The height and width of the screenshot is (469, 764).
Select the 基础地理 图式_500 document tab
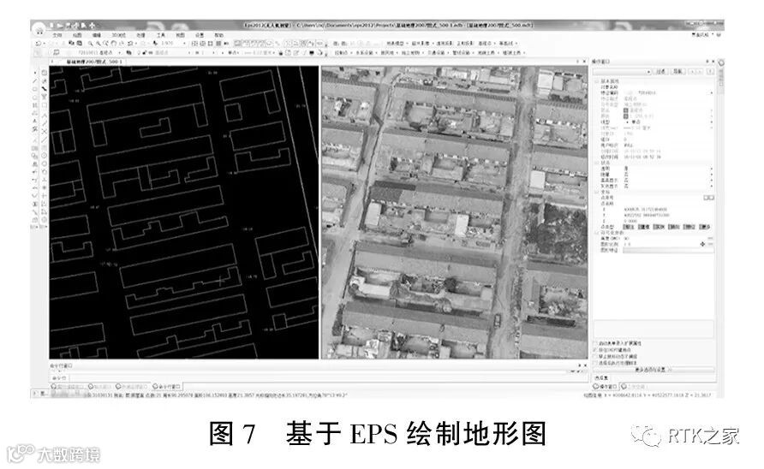(x=93, y=62)
